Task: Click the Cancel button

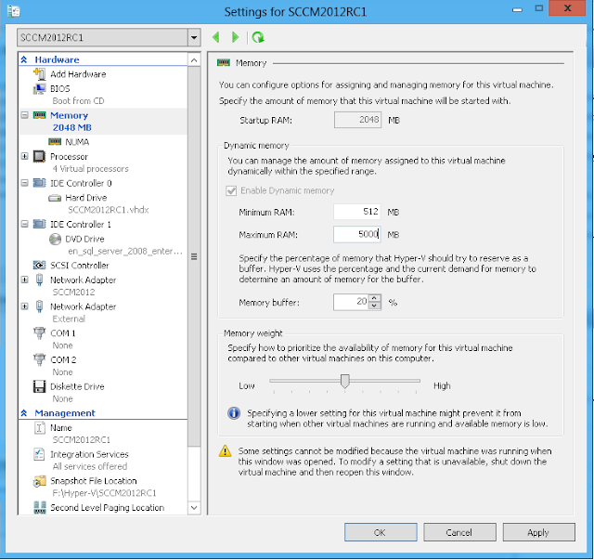Action: pos(459,532)
